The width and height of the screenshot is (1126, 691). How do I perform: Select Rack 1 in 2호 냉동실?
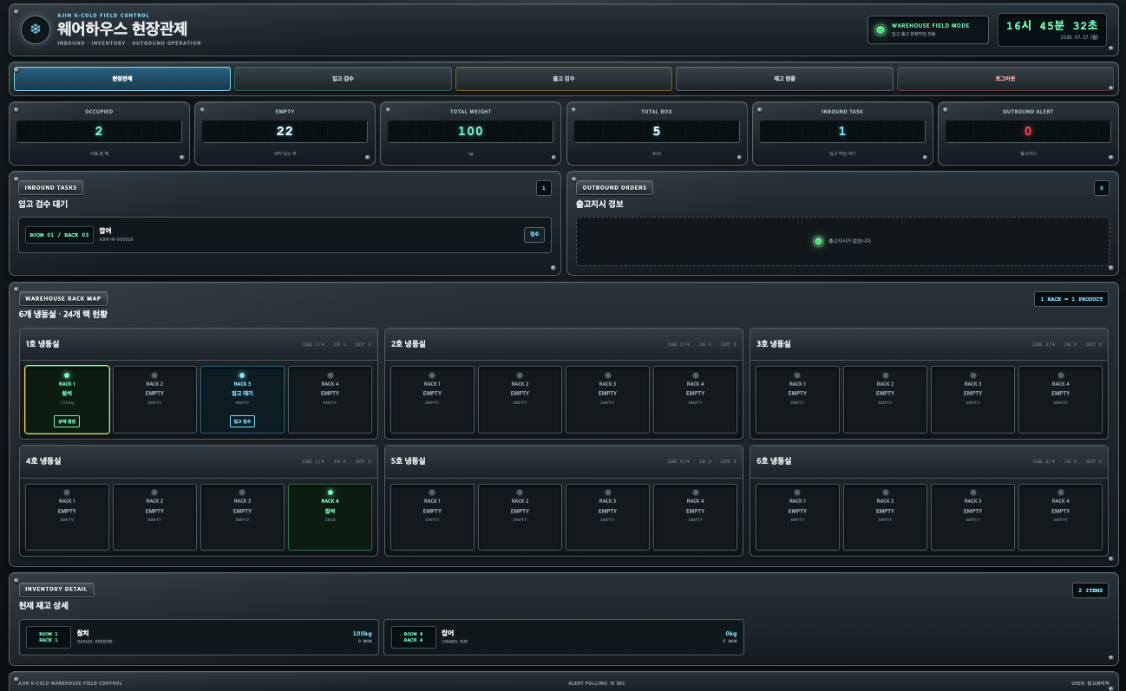tap(432, 400)
